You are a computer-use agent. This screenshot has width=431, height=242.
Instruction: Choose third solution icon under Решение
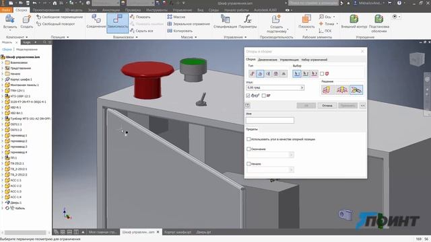tap(356, 90)
